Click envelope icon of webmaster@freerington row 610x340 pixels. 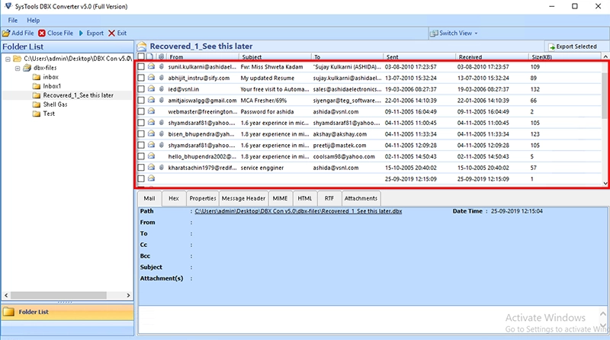(151, 111)
